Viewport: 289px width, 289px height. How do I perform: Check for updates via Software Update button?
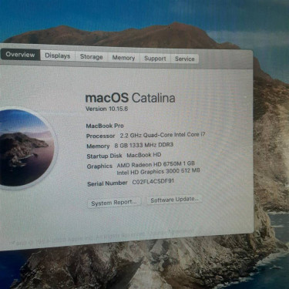tap(174, 200)
